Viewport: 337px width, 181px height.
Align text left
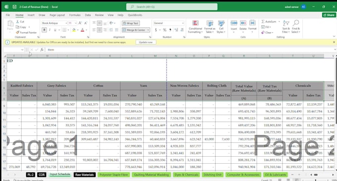point(94,30)
